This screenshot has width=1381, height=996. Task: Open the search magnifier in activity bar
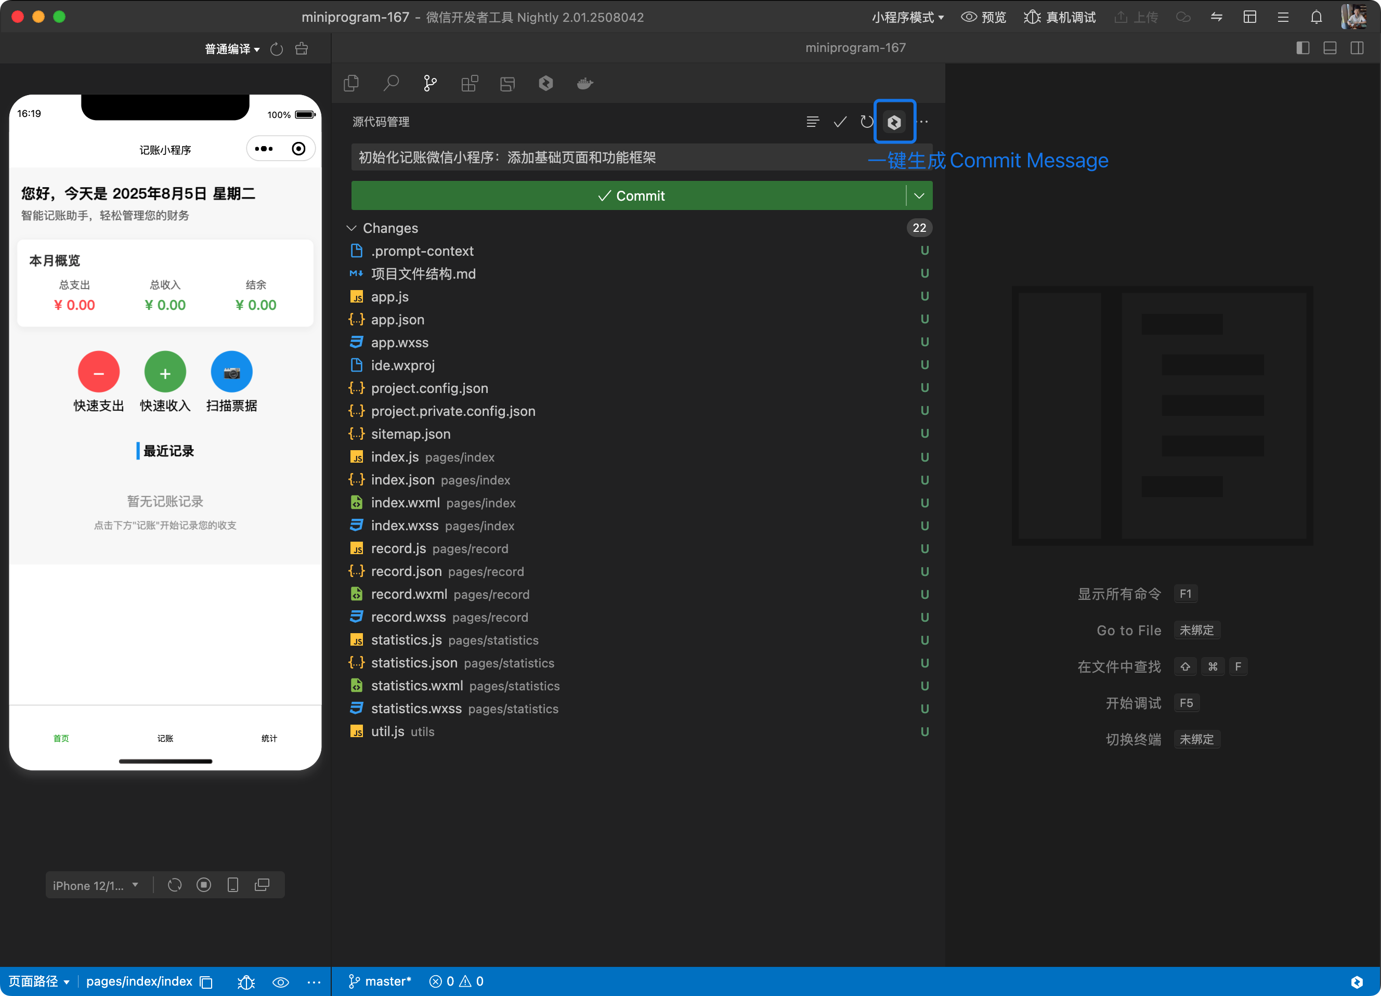point(391,83)
